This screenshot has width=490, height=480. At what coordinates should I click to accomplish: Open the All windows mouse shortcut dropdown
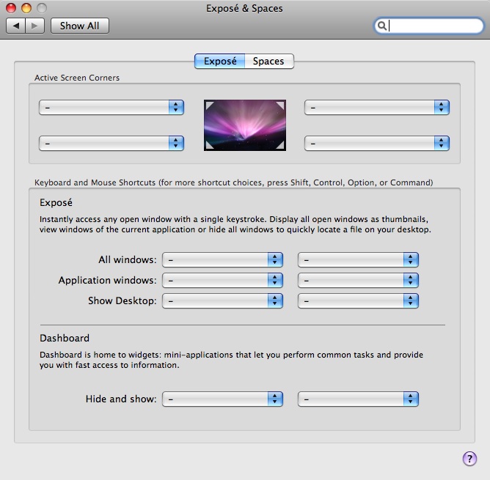coord(358,260)
